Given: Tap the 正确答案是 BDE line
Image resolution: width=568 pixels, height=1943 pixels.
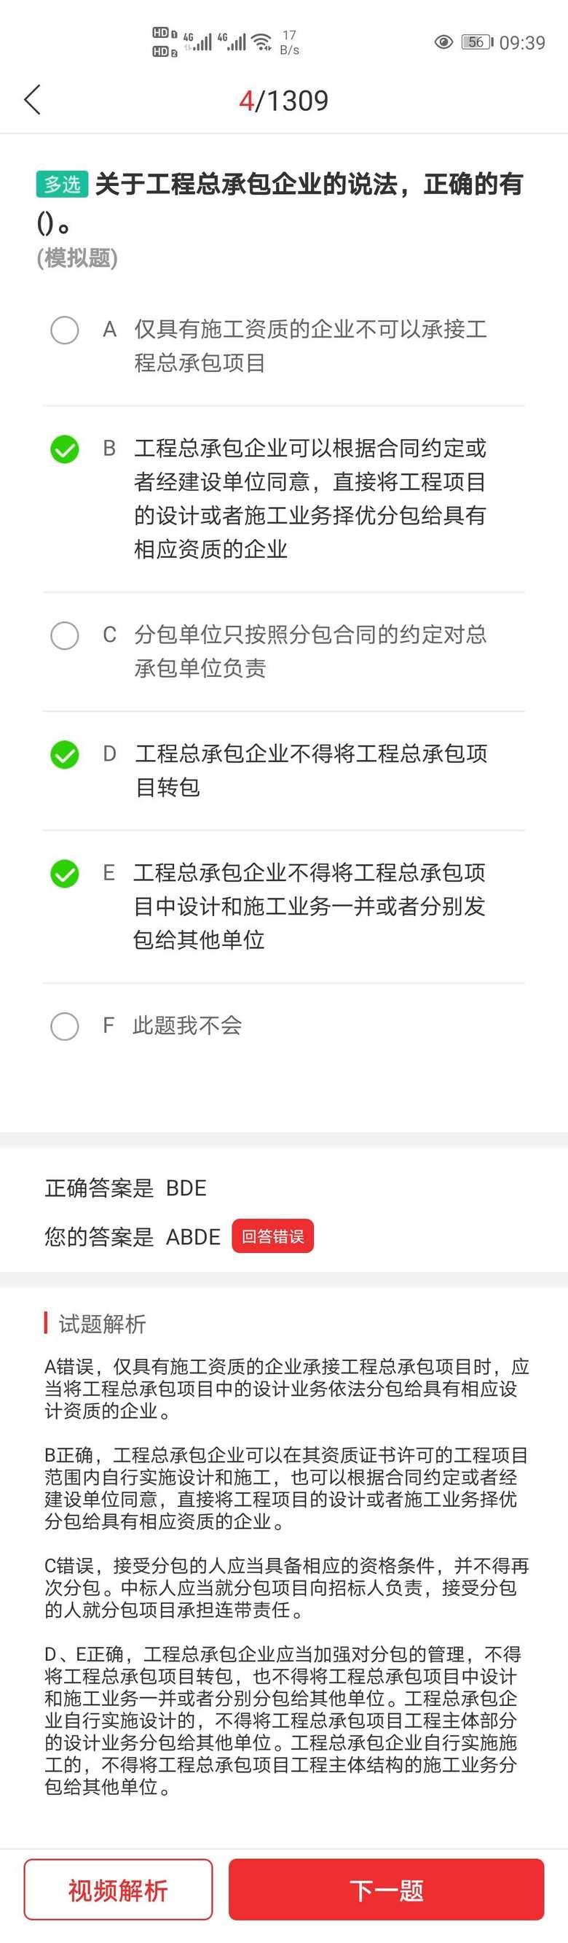Looking at the screenshot, I should pyautogui.click(x=126, y=1188).
